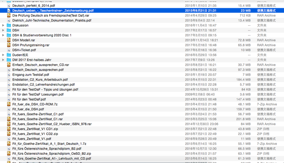The height and width of the screenshot is (163, 284).
Task: Click archive icon of DSH Modell.rar
Action: (x=9, y=40)
